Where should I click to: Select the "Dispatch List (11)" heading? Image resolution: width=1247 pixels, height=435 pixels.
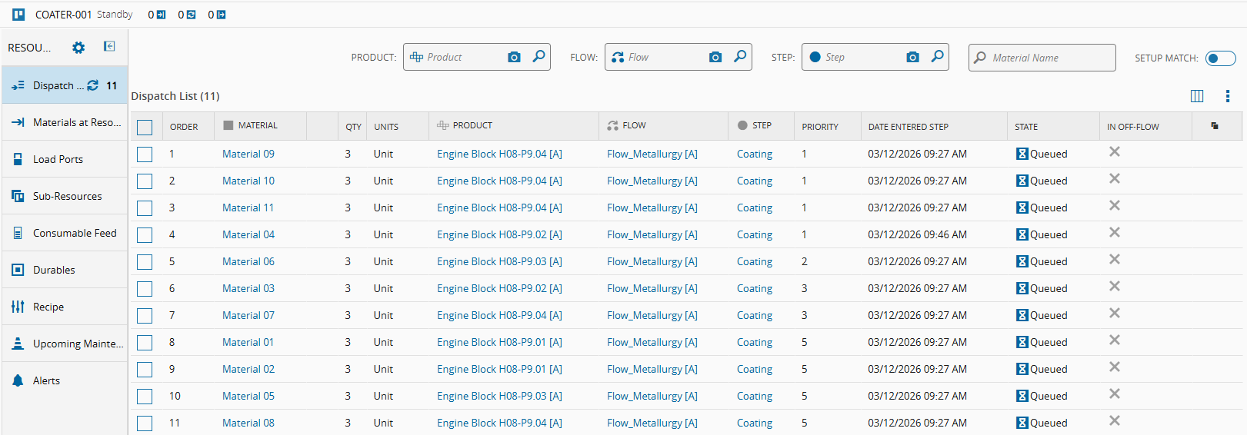coord(175,96)
